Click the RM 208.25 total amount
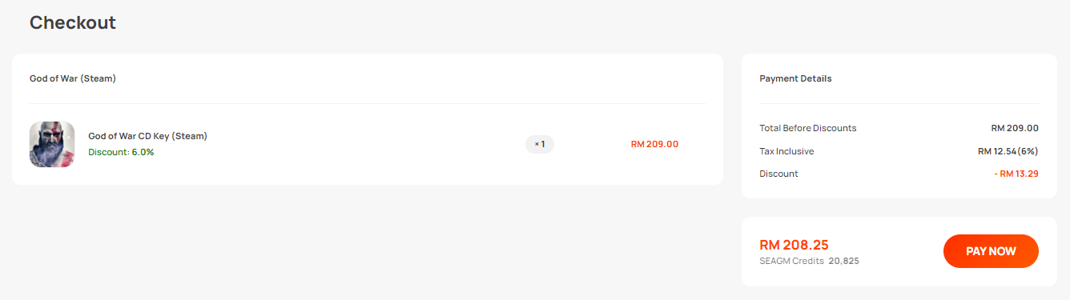The width and height of the screenshot is (1070, 300). click(794, 245)
